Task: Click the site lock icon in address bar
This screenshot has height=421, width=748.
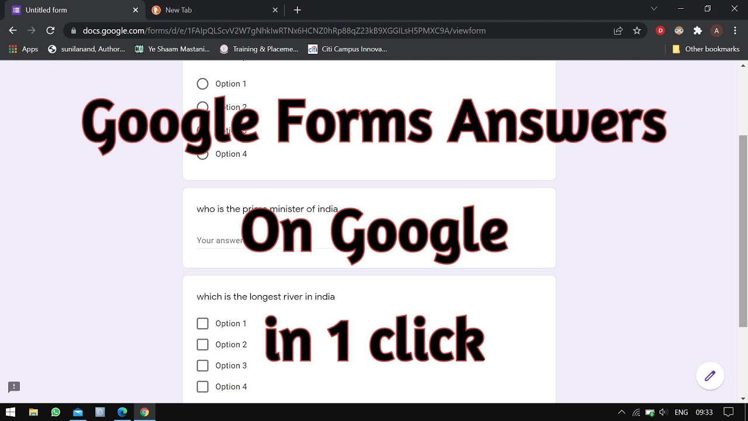Action: (72, 30)
